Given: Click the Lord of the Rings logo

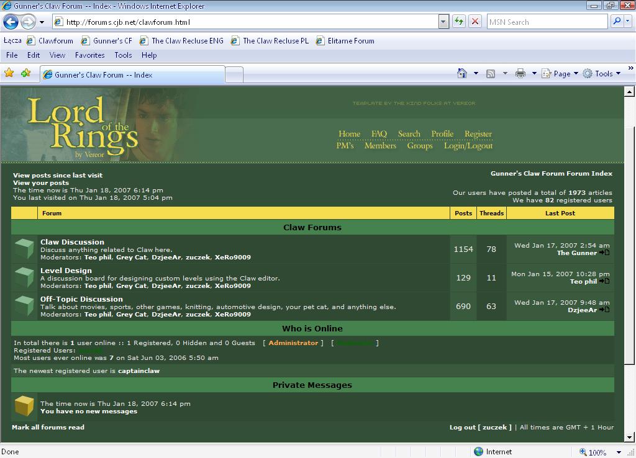Looking at the screenshot, I should coord(83,127).
